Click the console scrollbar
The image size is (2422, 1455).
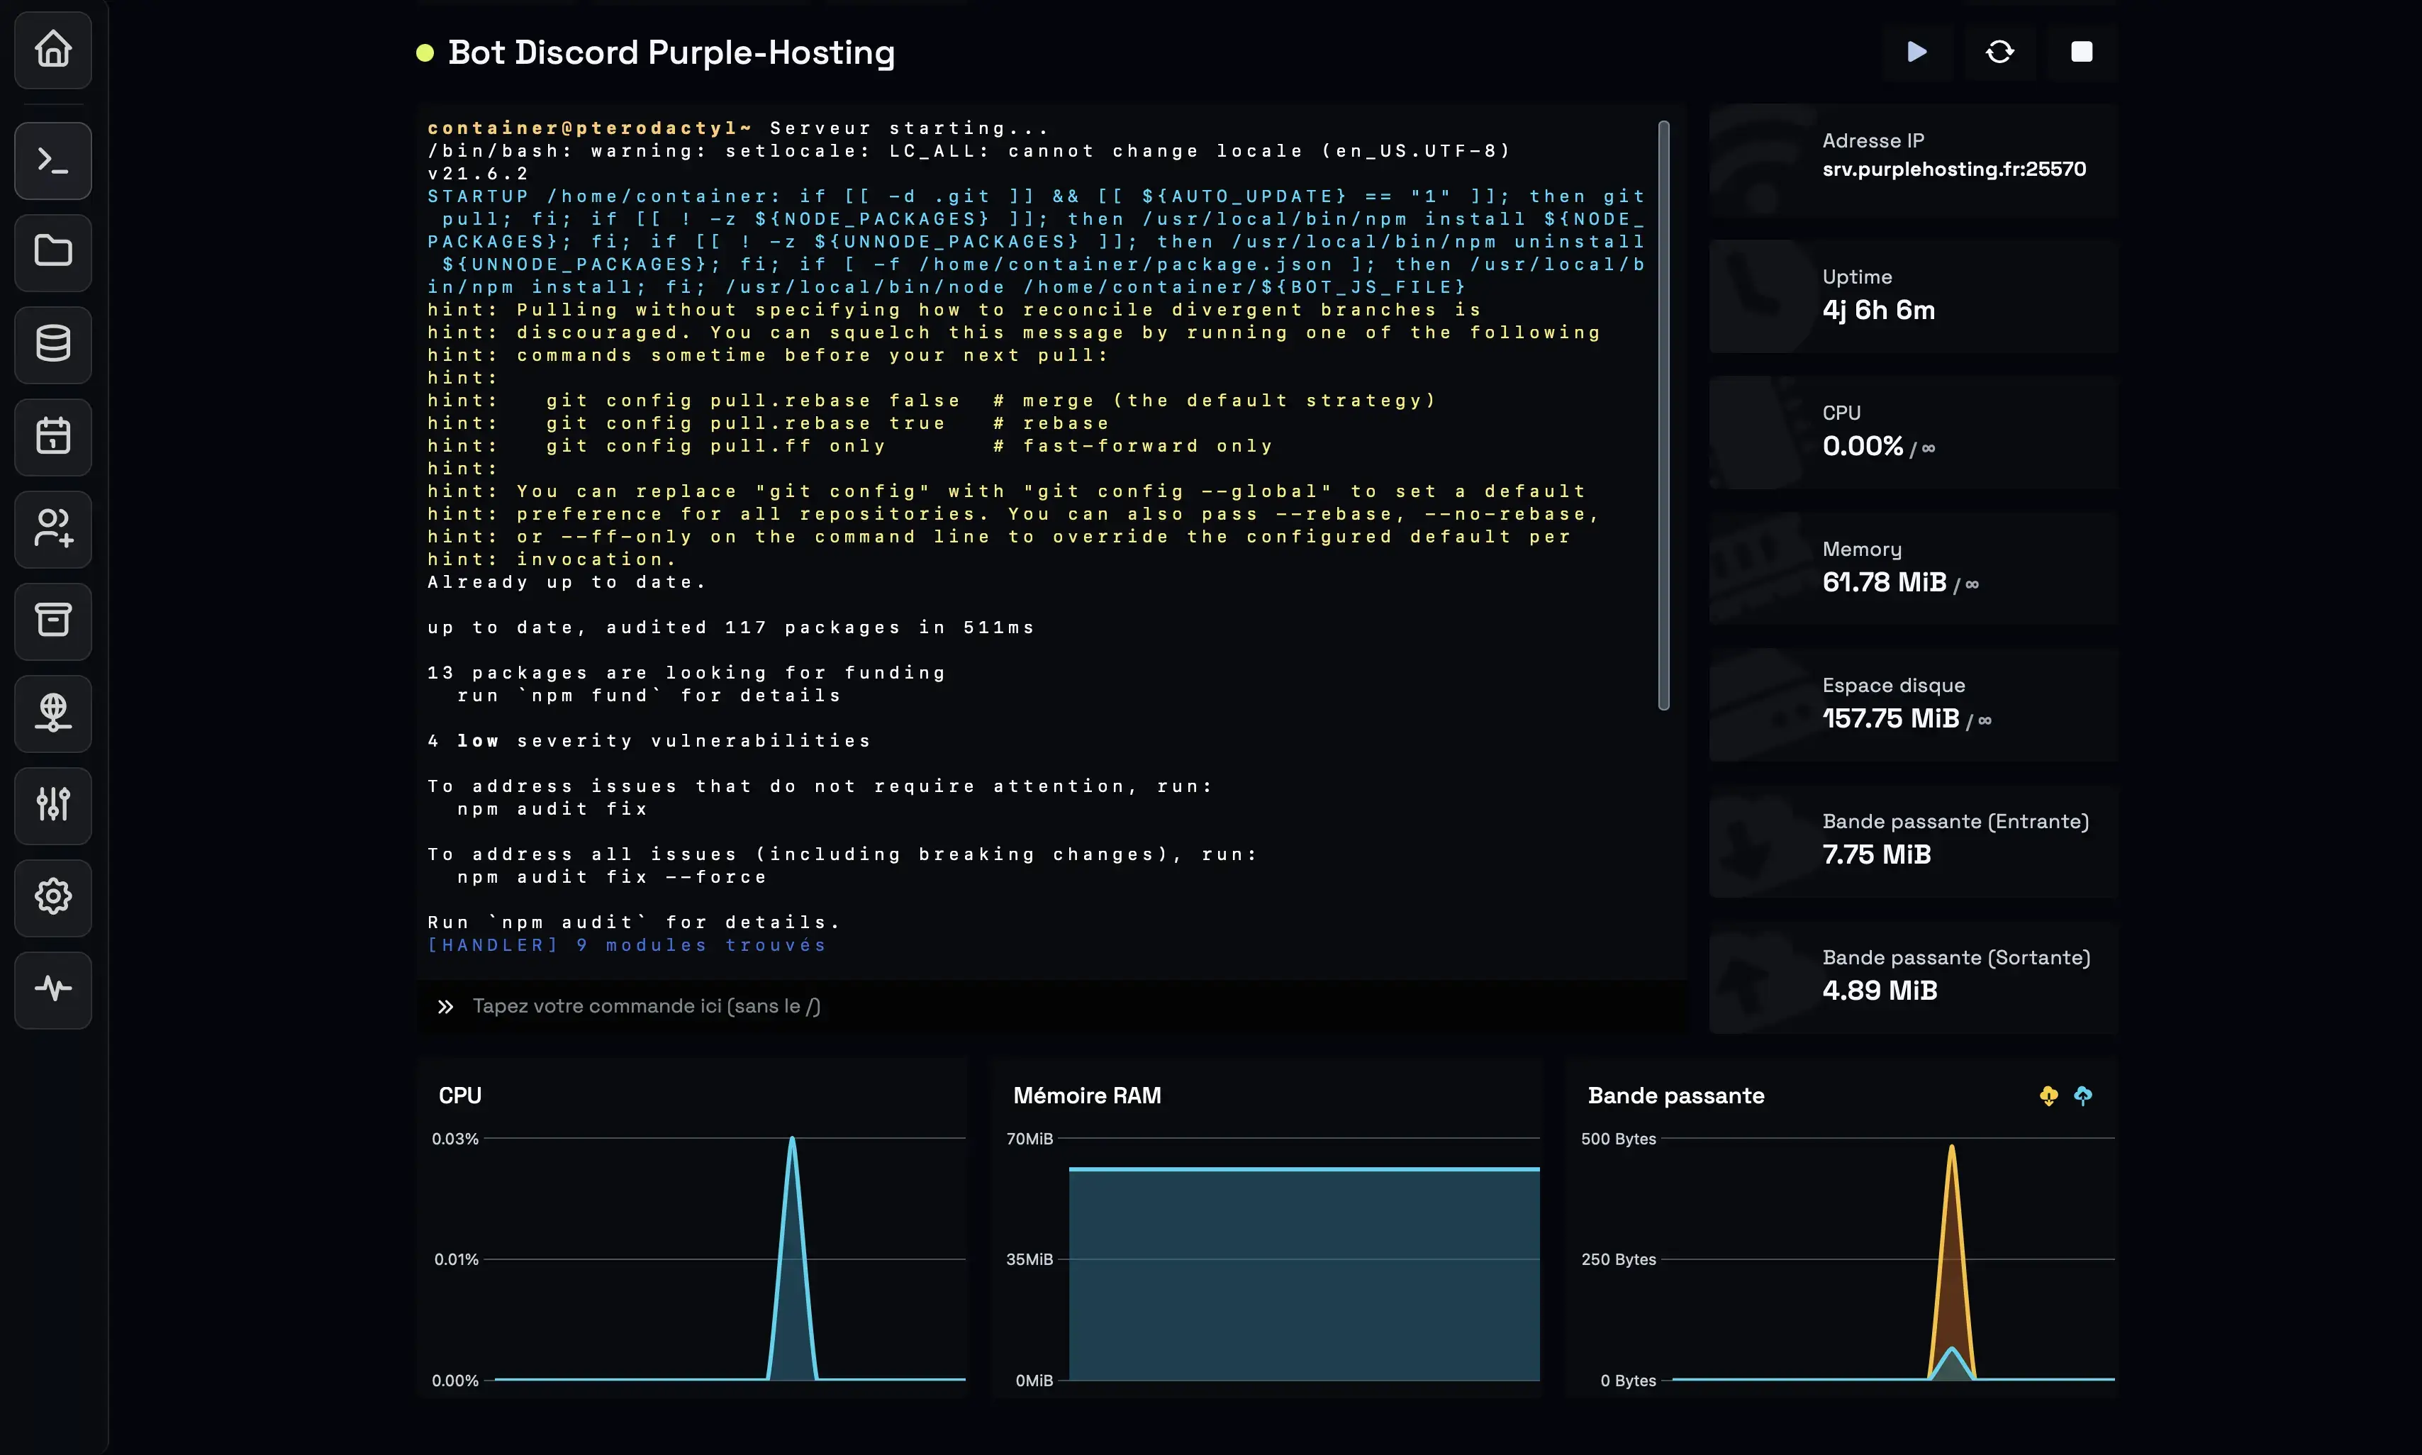1663,416
